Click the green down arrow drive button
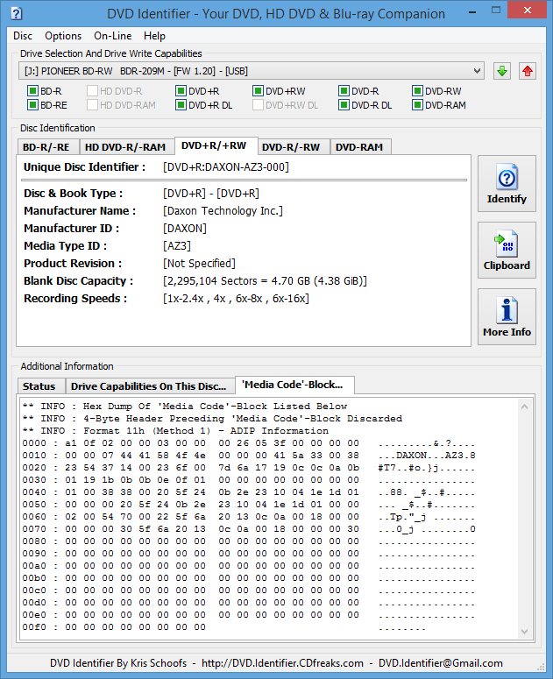553x679 pixels. 502,71
